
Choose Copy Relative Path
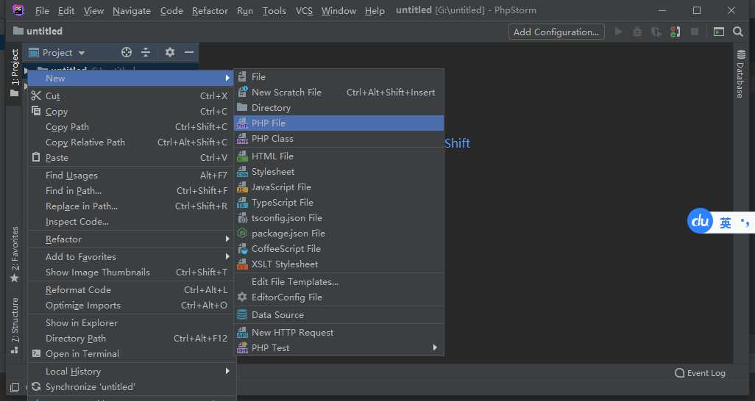coord(130,142)
